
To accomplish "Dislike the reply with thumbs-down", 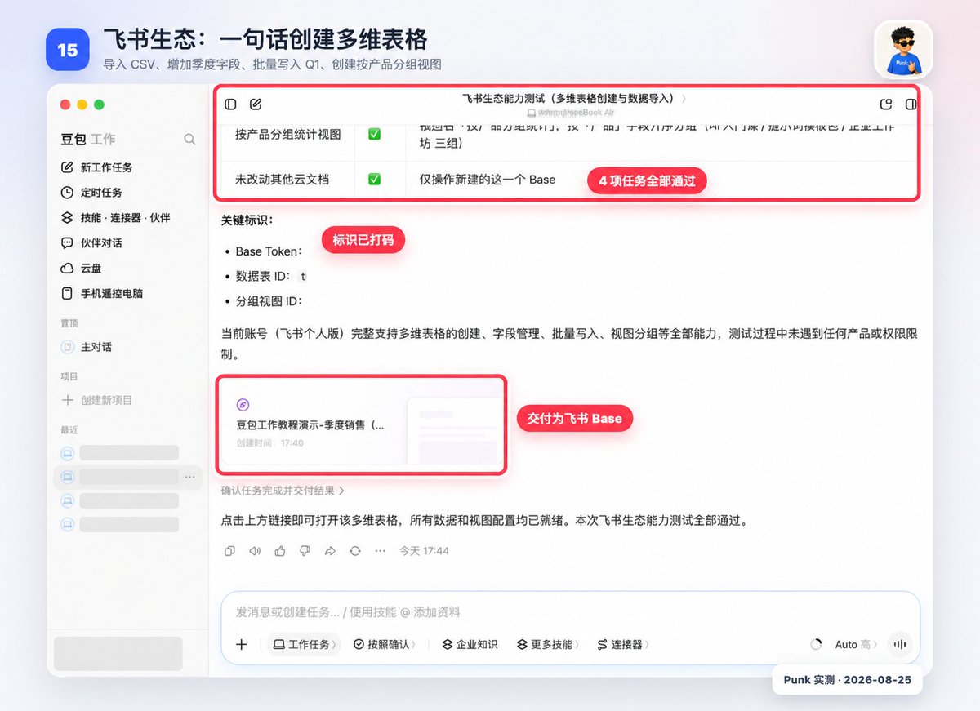I will pyautogui.click(x=305, y=551).
